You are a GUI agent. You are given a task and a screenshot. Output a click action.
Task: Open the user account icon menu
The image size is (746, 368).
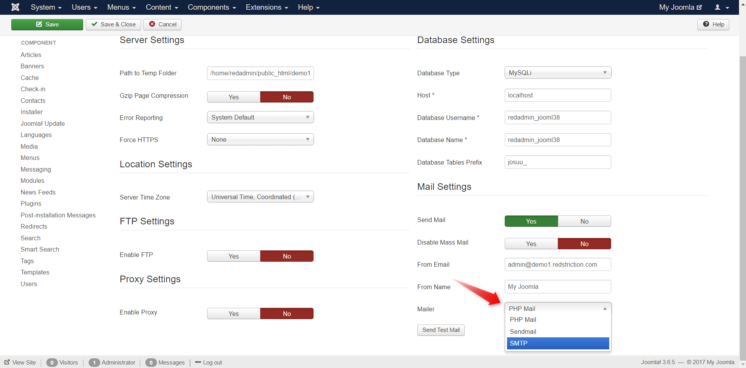(x=722, y=7)
